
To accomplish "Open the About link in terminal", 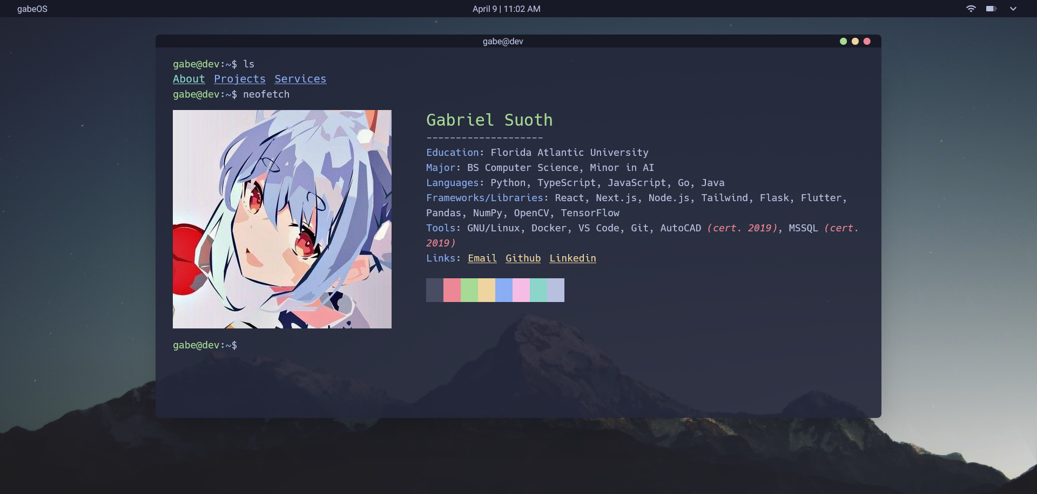I will 189,79.
